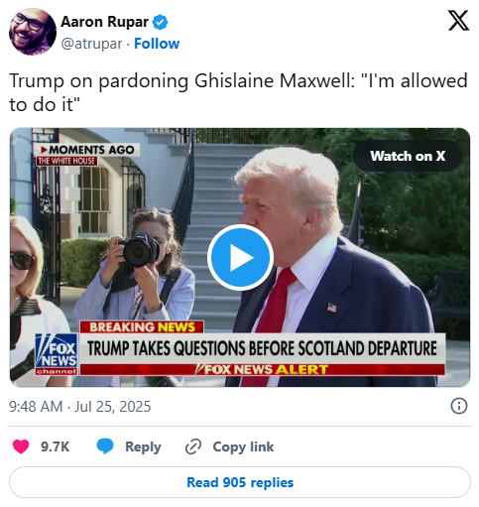Click the Reply text label
The image size is (479, 507).
point(143,446)
